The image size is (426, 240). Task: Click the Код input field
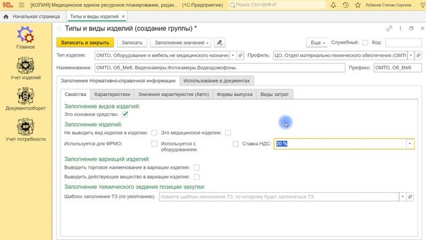[x=403, y=43]
